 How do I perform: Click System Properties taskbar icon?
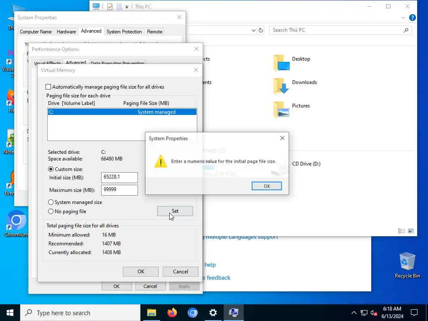(234, 313)
